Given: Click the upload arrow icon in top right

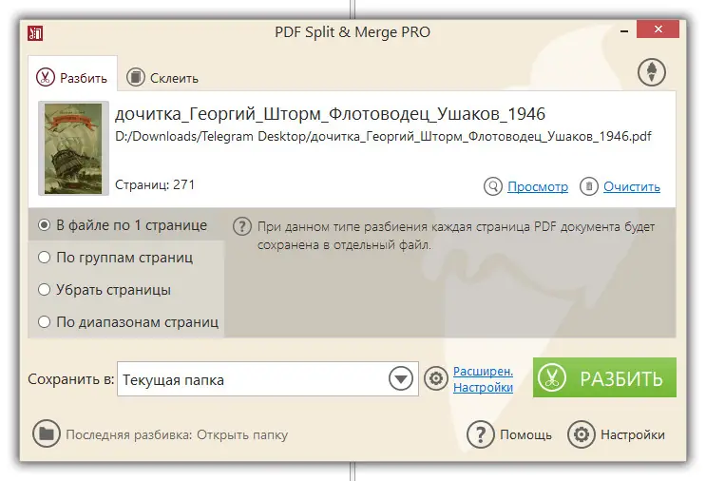Looking at the screenshot, I should point(651,72).
